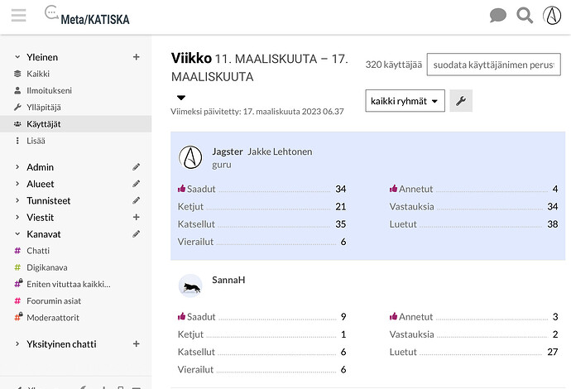Expand the Admin section
The height and width of the screenshot is (389, 571).
[17, 167]
